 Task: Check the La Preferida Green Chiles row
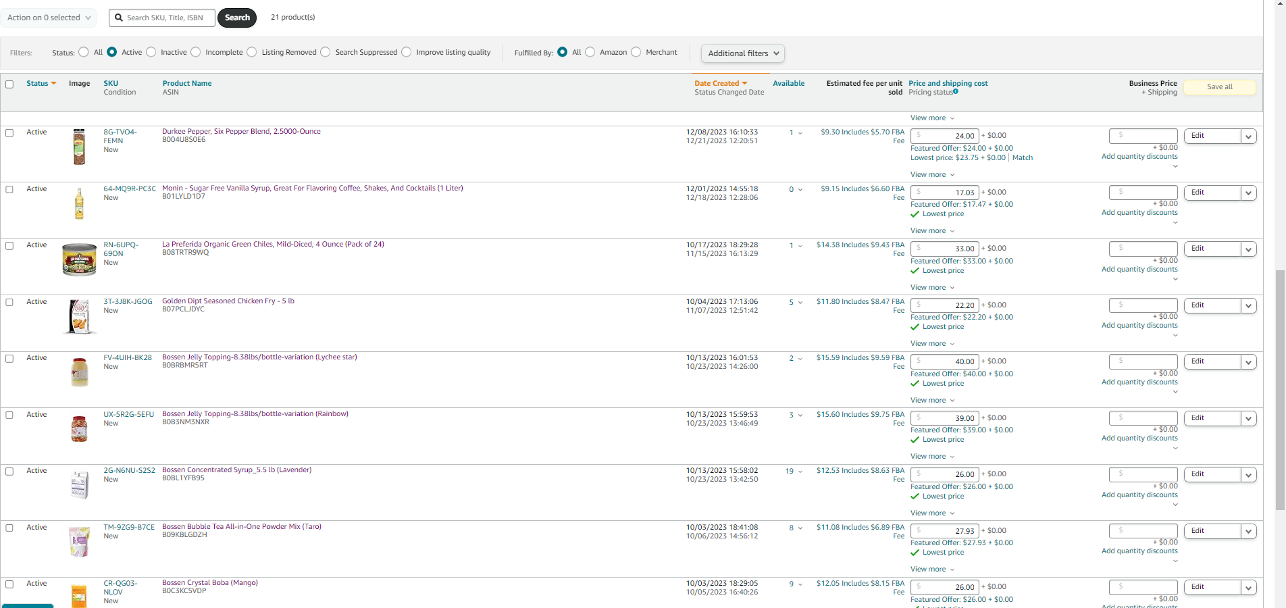tap(9, 246)
